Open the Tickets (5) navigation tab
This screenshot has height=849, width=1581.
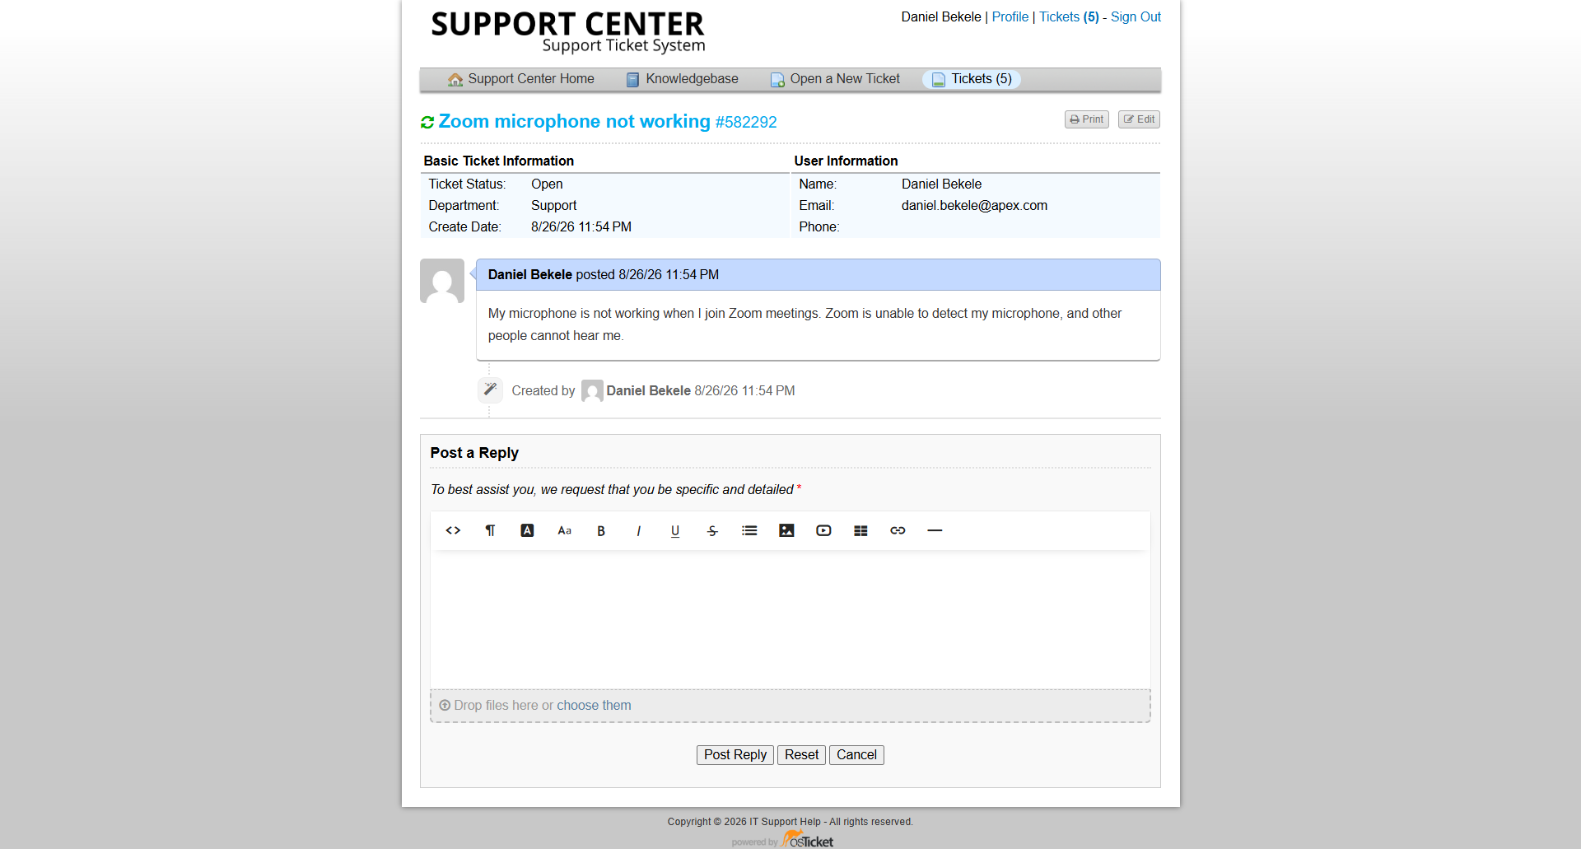coord(972,79)
